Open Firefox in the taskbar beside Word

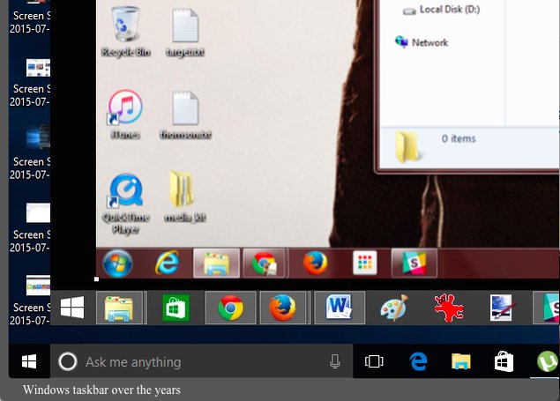coord(283,308)
